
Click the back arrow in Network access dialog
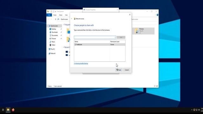click(71, 19)
